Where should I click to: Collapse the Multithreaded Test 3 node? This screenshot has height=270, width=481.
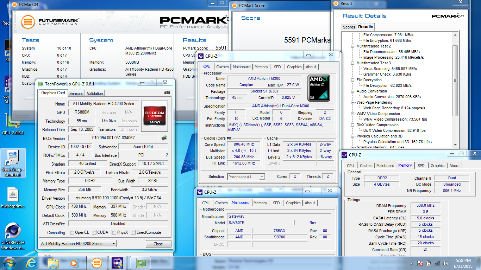click(x=353, y=63)
